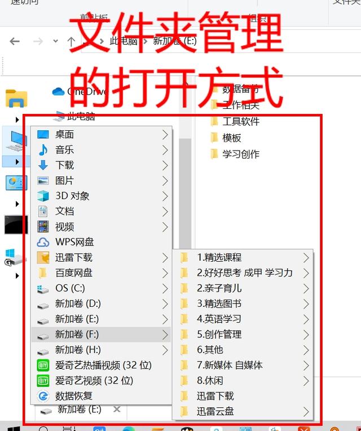Go up one folder level arrow

click(71, 42)
